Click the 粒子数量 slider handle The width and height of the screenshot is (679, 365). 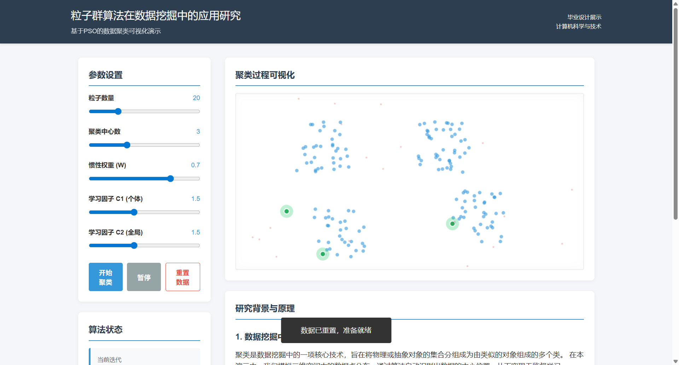pos(118,111)
